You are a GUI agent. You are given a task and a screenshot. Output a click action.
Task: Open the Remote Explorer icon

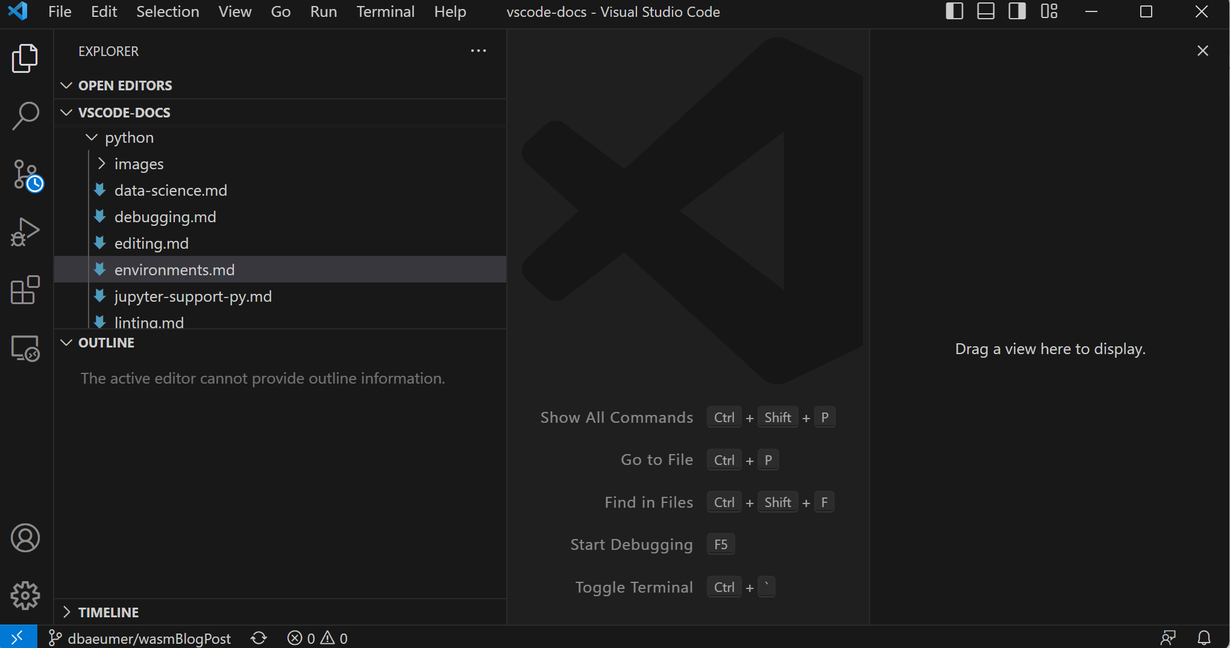pos(25,348)
